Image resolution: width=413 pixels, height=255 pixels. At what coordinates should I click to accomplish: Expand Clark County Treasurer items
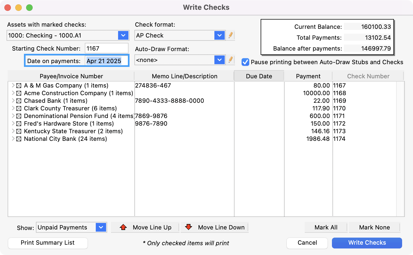[13, 108]
